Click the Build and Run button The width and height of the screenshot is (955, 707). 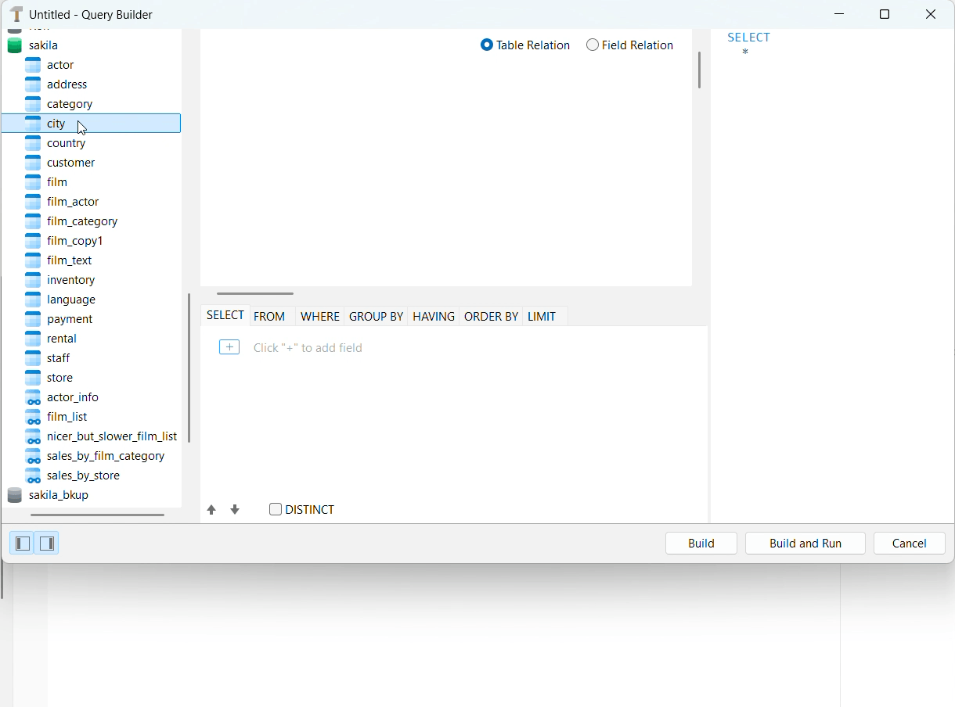(805, 544)
